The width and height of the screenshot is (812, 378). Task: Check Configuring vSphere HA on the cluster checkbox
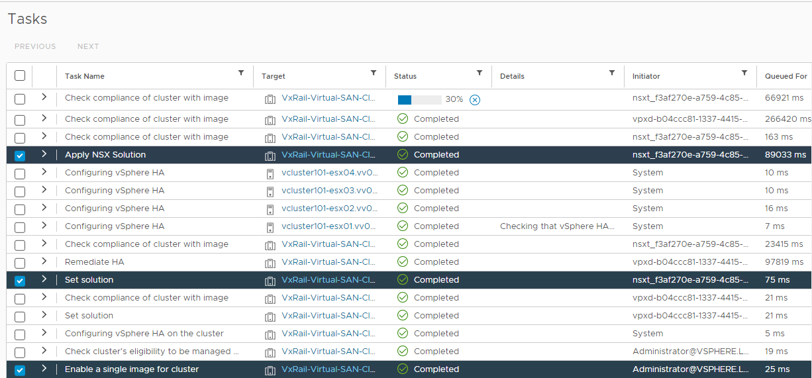pyautogui.click(x=20, y=334)
